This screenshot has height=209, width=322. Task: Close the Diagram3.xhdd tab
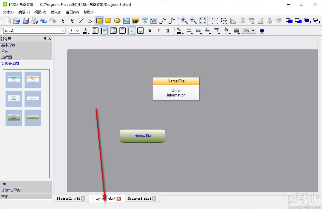pyautogui.click(x=119, y=199)
